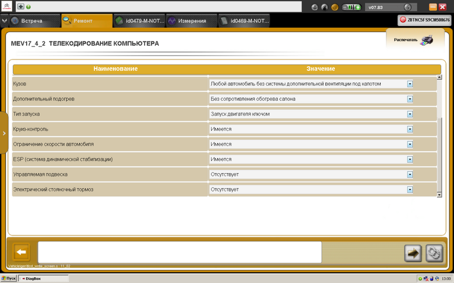The image size is (454, 283).
Task: Click the scrollbar down arrow of the parameter list
Action: pos(439,194)
